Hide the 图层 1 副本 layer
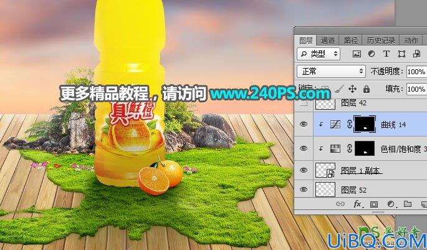 (x=304, y=170)
